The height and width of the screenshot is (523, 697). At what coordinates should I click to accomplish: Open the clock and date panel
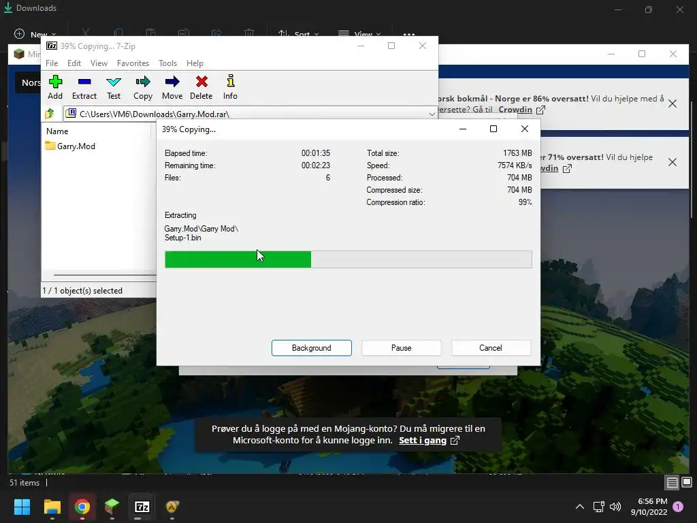coord(649,507)
